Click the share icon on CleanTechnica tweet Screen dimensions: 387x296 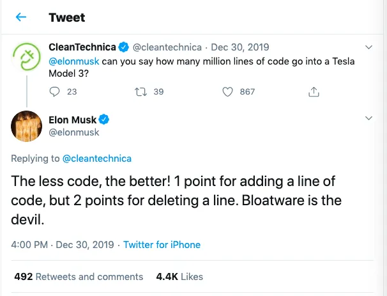click(x=314, y=92)
